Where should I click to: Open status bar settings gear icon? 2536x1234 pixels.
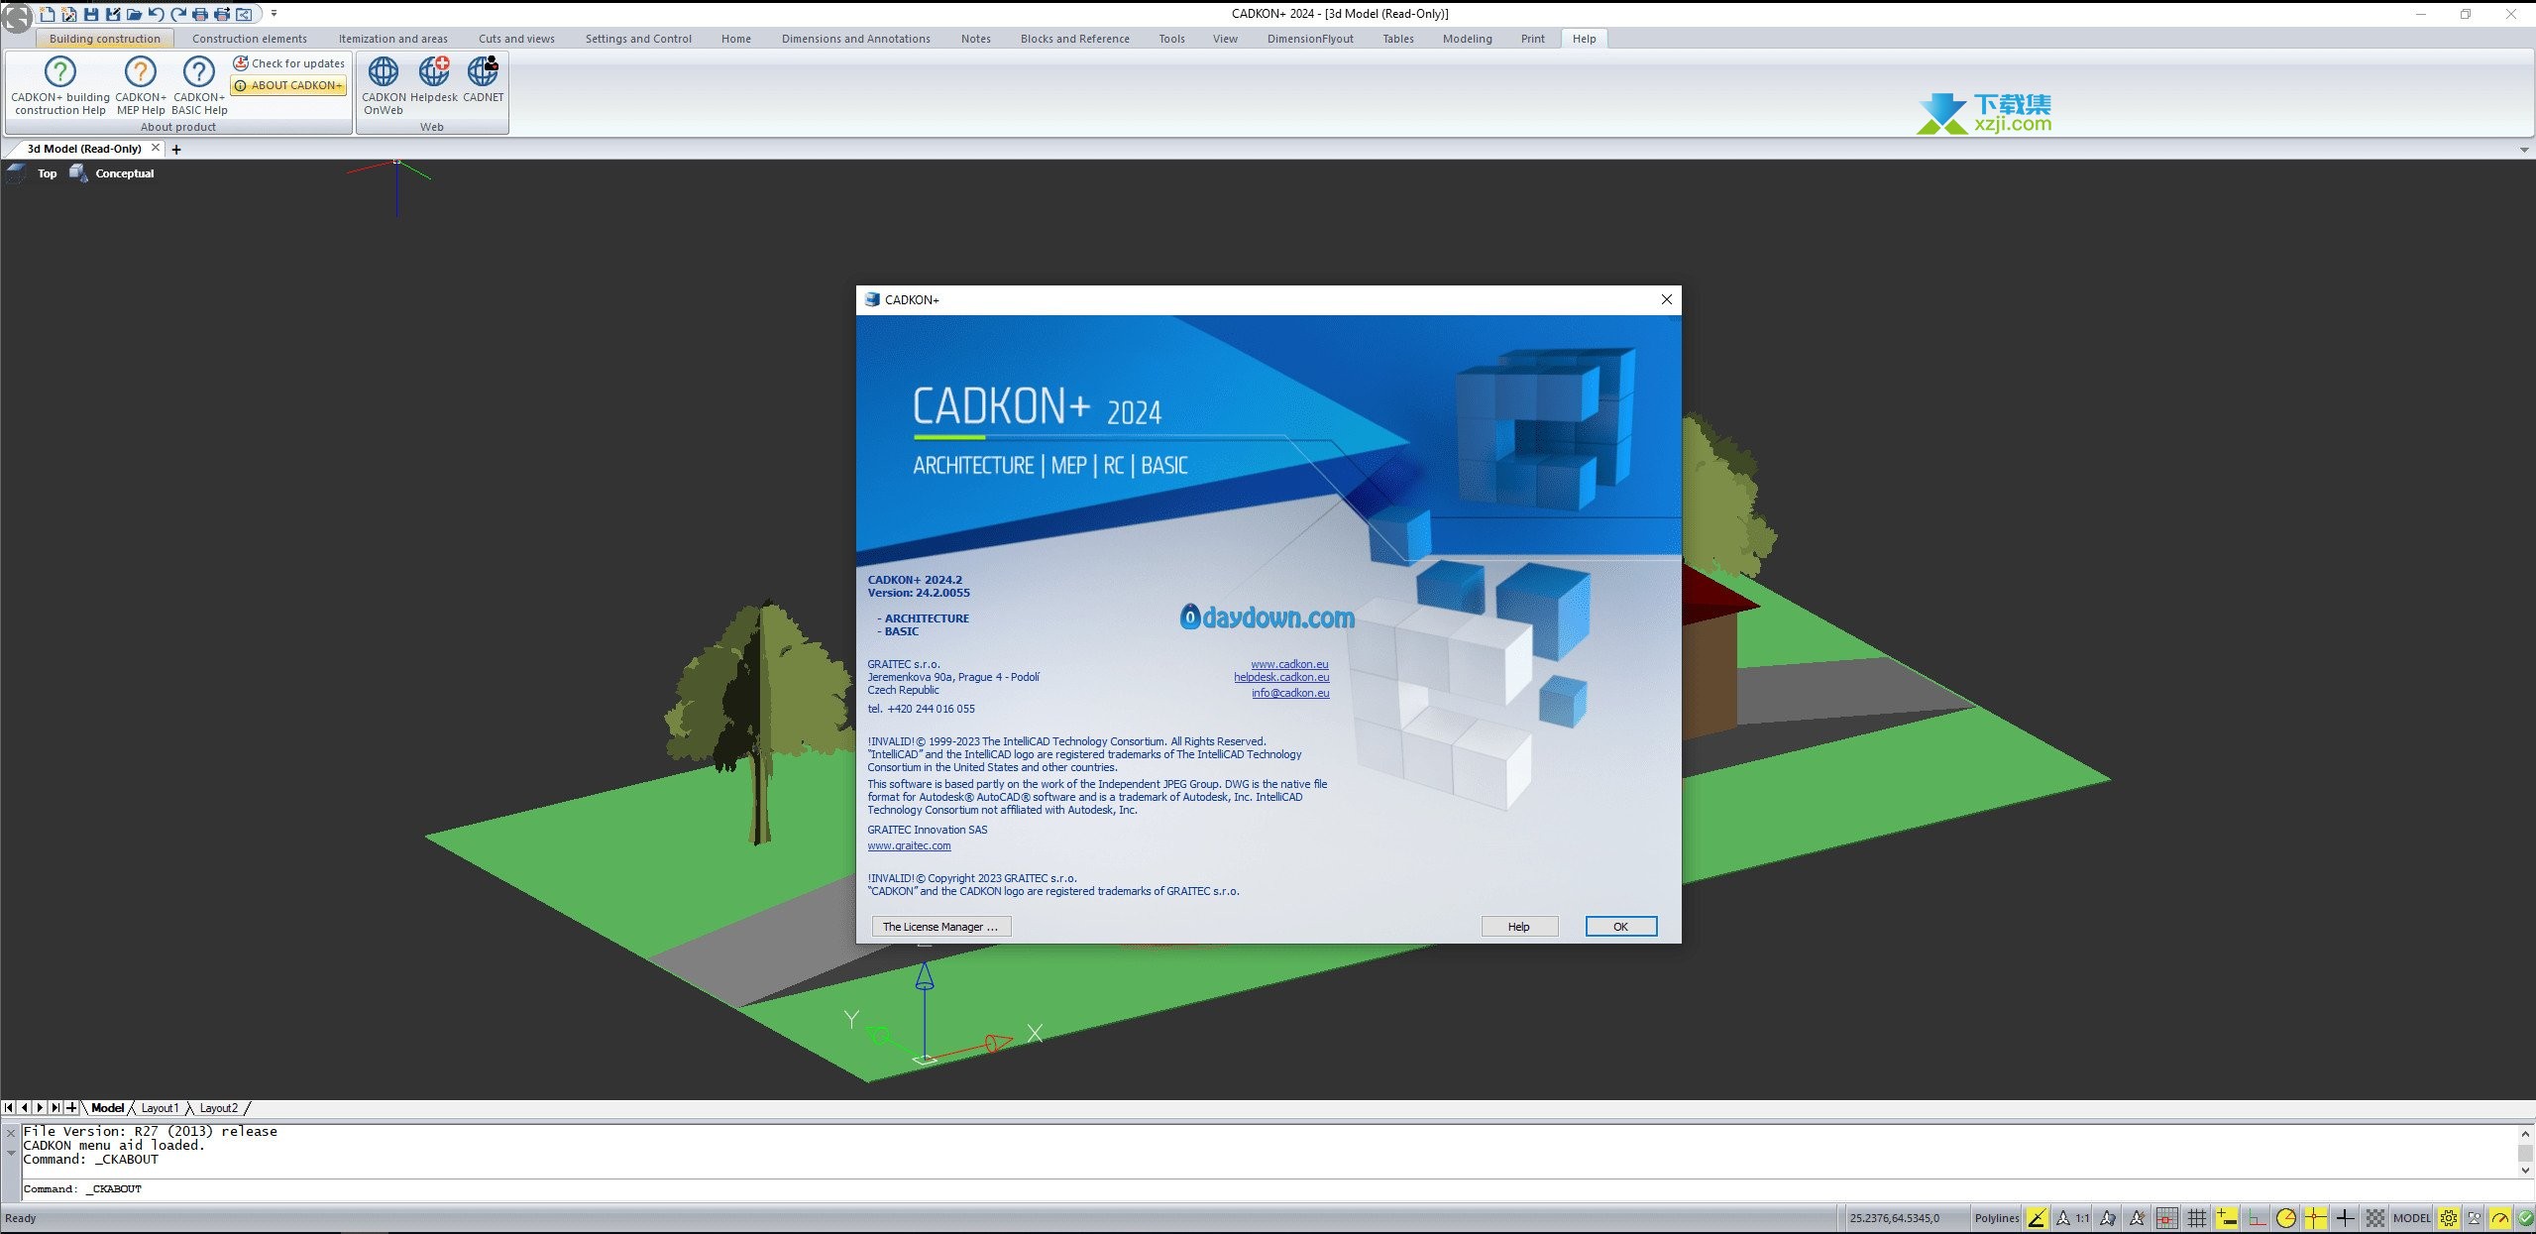click(x=2449, y=1218)
